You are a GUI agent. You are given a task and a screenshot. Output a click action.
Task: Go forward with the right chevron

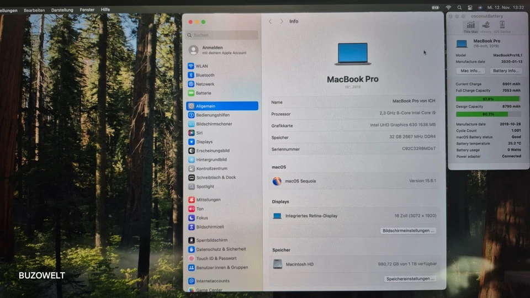(281, 22)
